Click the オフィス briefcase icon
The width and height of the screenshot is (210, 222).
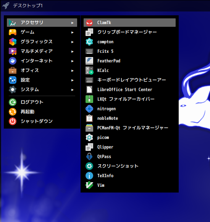click(13, 70)
